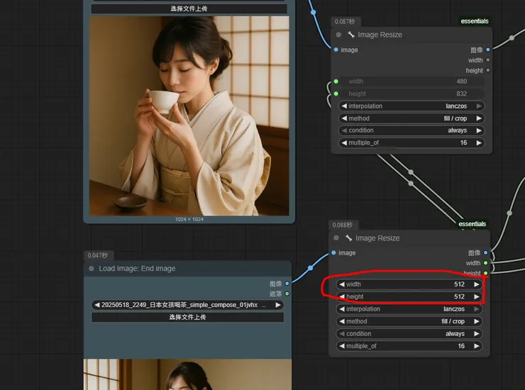Previous method option arrow on lower node

[341, 321]
